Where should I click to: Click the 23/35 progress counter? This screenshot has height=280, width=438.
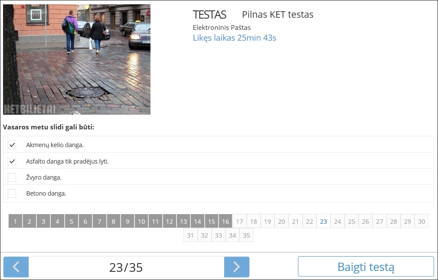126,267
